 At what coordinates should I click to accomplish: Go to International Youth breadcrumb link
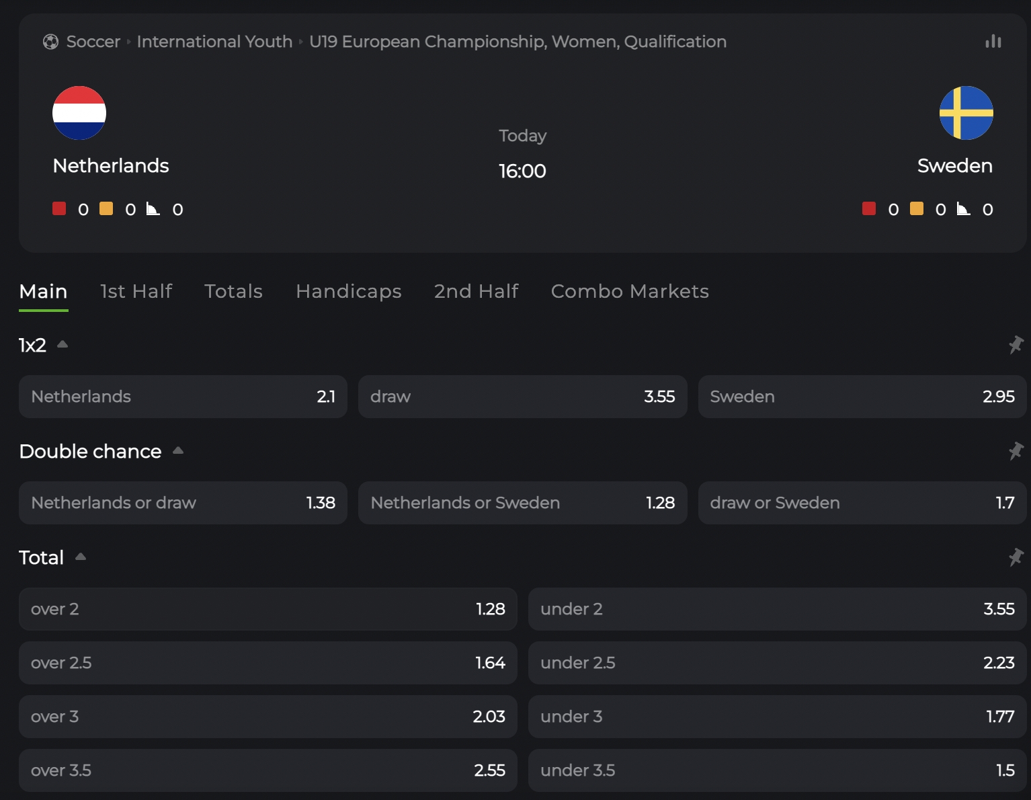coord(214,42)
